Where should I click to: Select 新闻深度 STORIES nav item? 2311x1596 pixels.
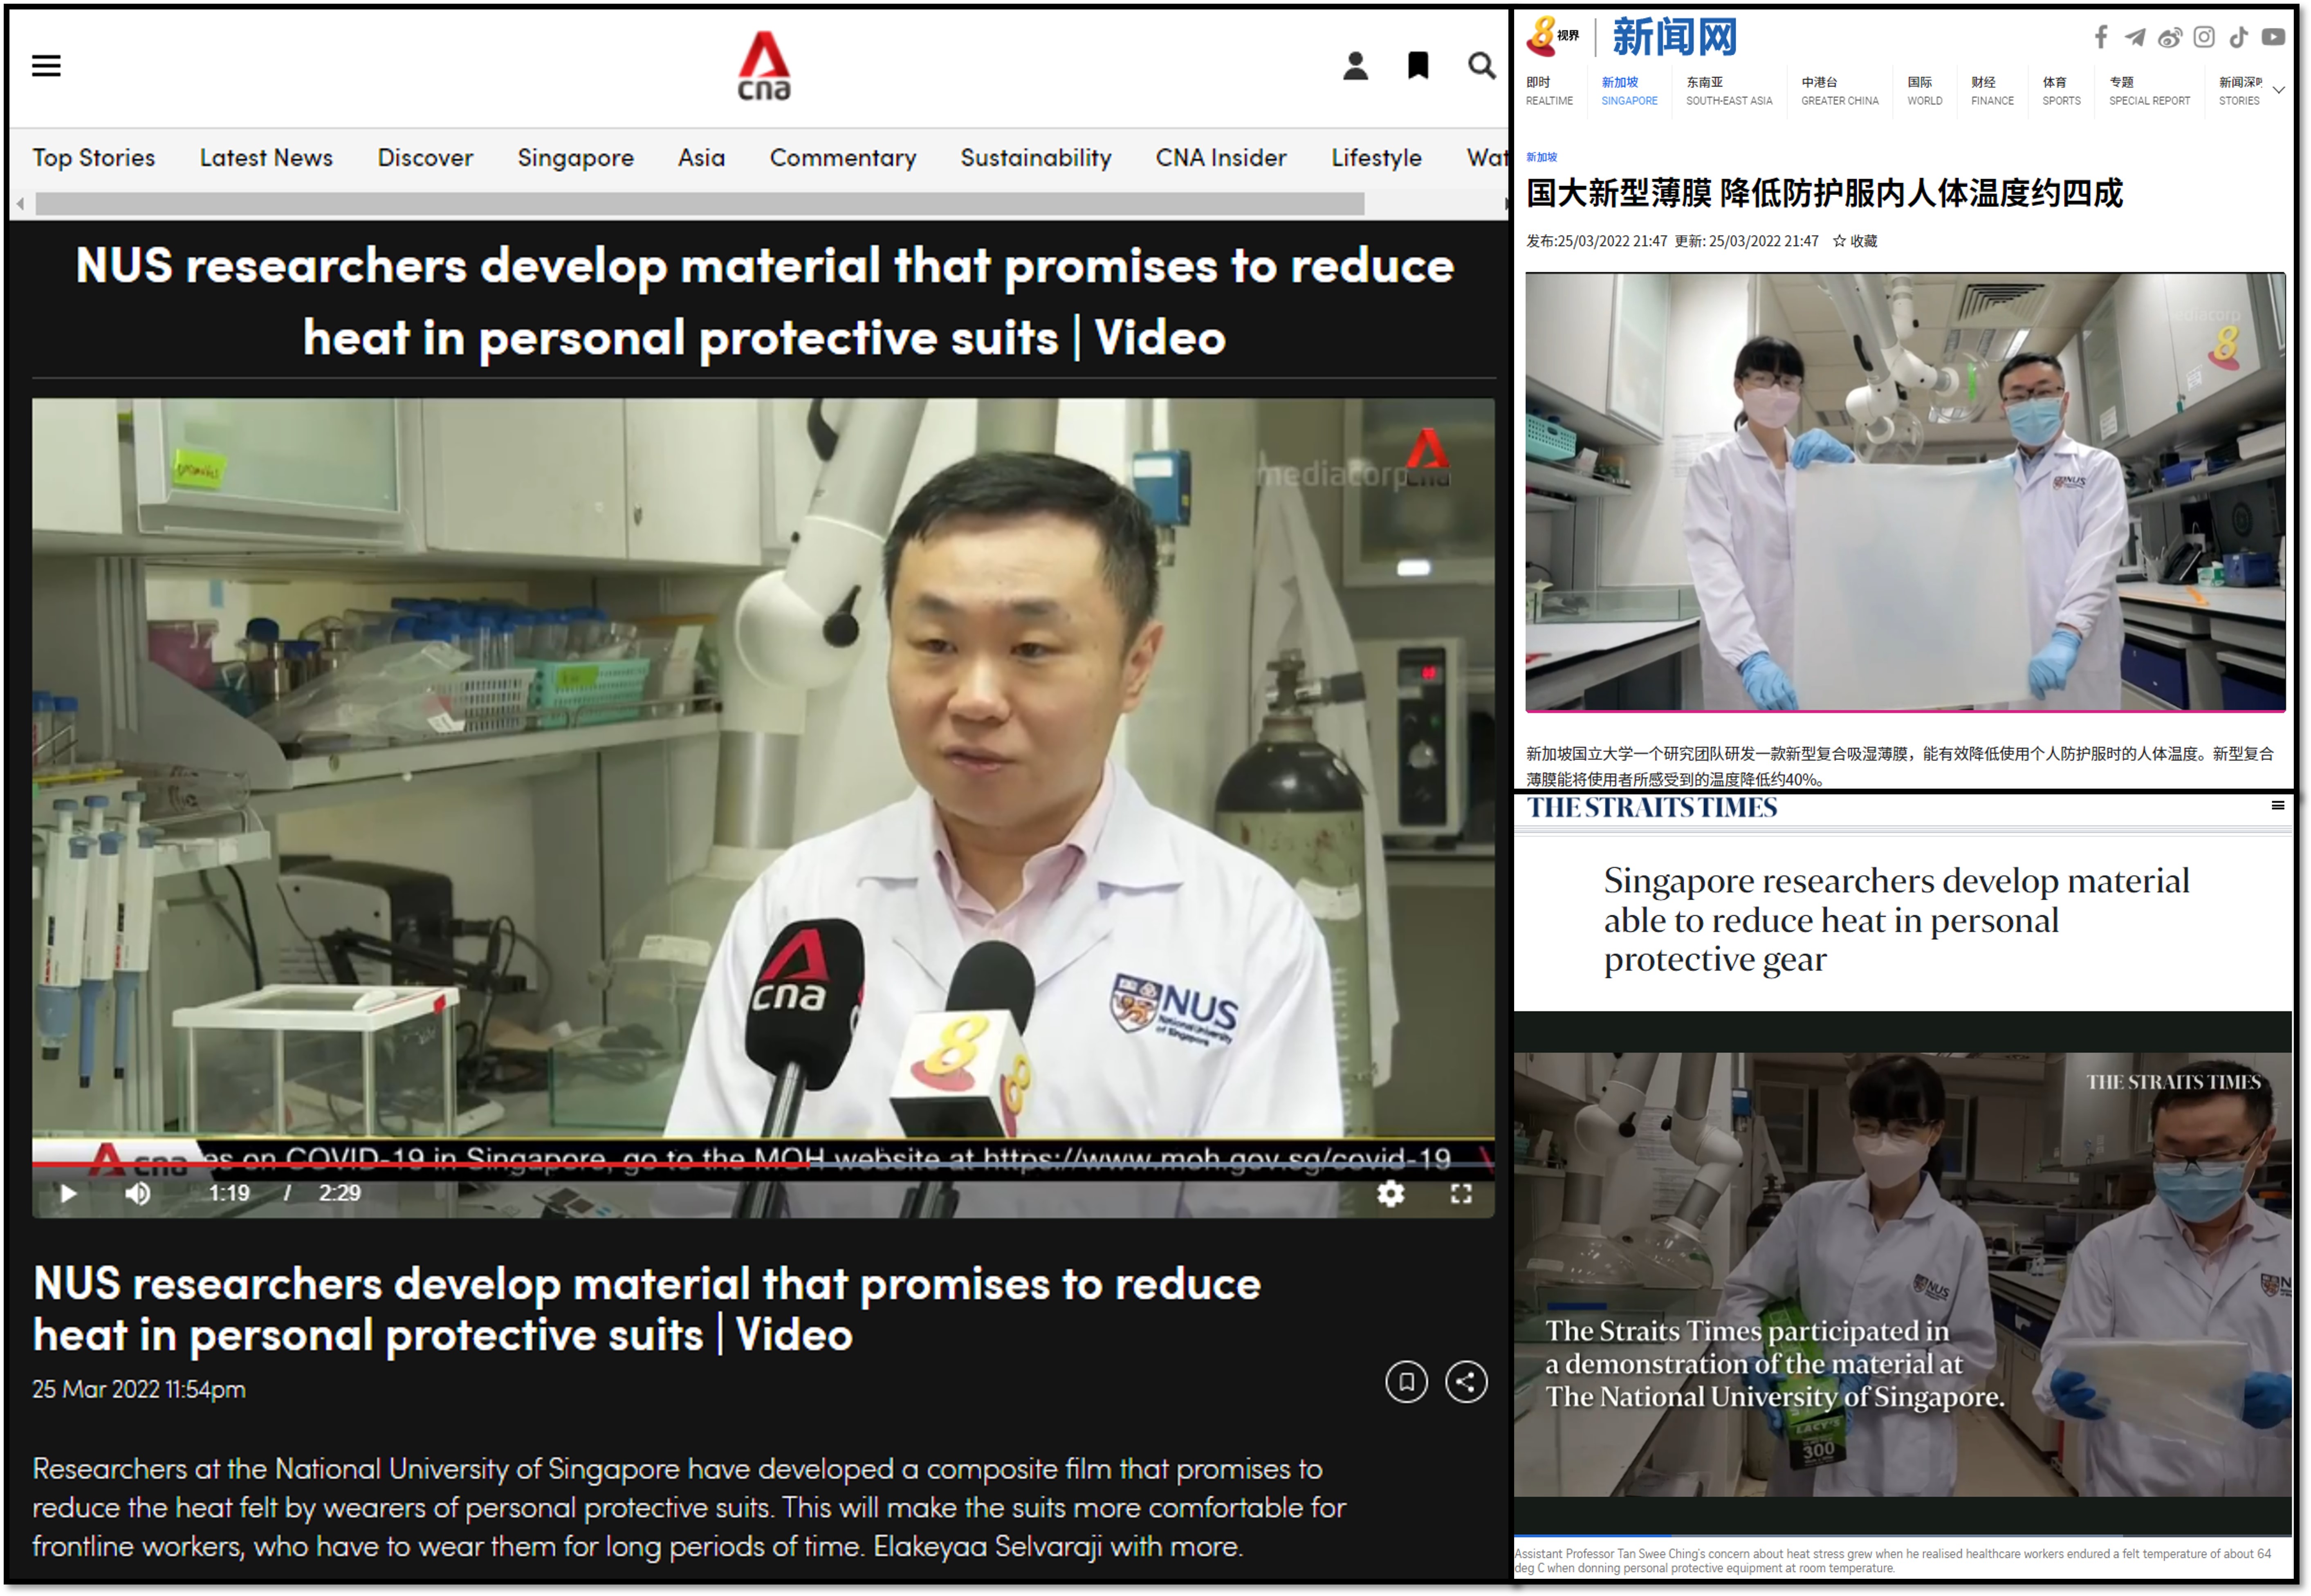(2240, 91)
